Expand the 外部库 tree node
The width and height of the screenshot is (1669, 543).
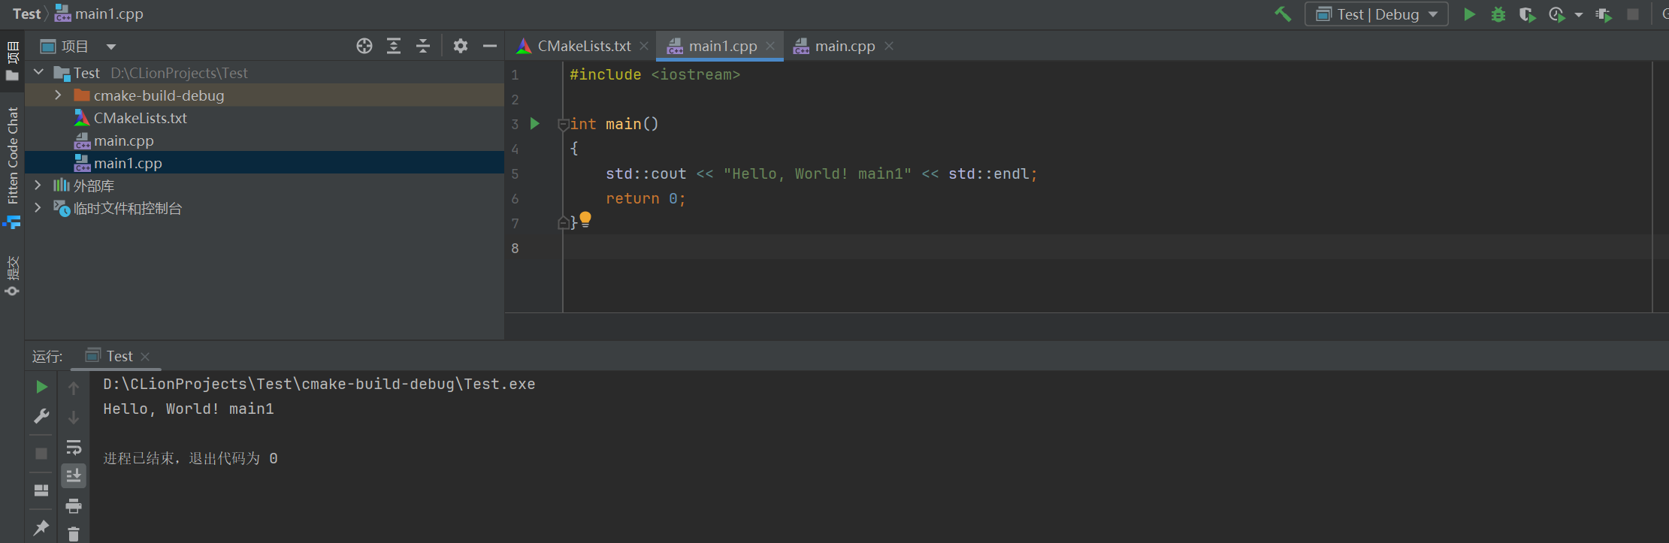point(38,186)
